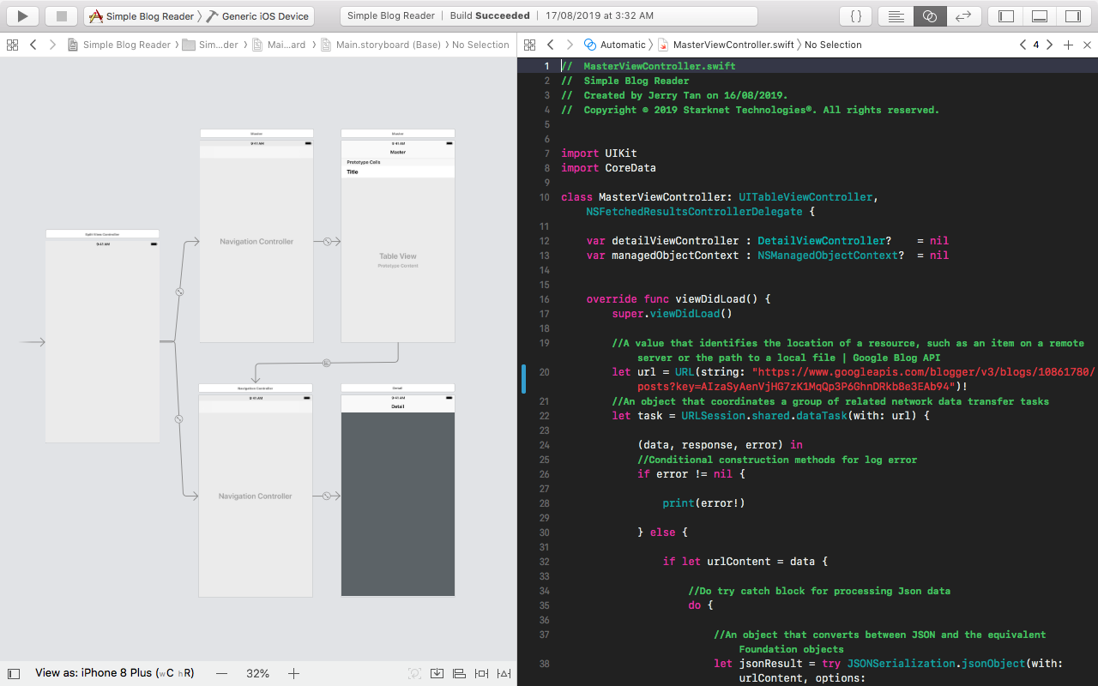Image resolution: width=1098 pixels, height=686 pixels.
Task: Click 'import CoreData' code line
Action: pyautogui.click(x=608, y=168)
